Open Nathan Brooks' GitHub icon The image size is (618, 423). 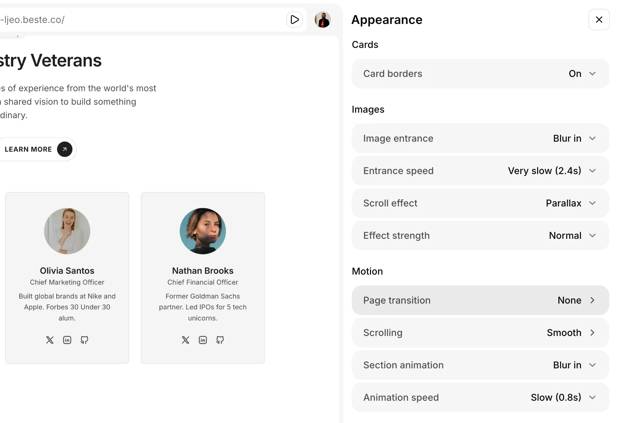tap(220, 340)
